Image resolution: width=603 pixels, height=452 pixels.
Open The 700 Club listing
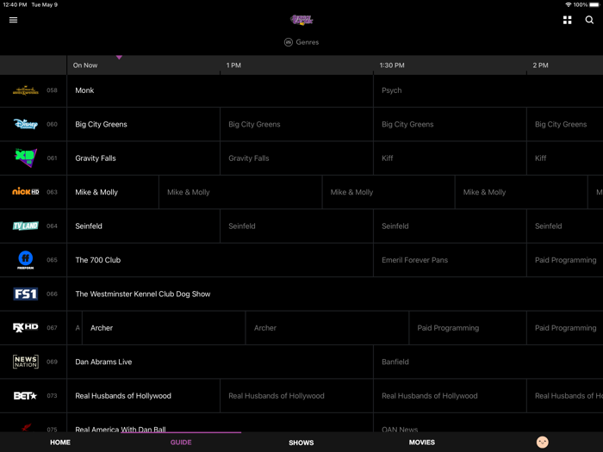(x=220, y=260)
